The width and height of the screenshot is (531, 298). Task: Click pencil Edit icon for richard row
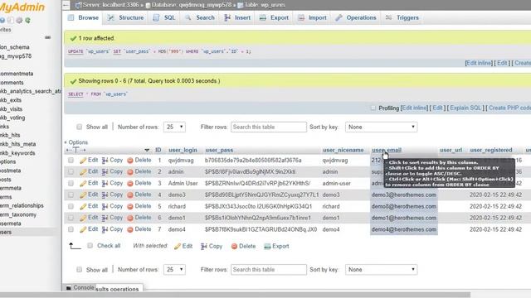click(83, 206)
